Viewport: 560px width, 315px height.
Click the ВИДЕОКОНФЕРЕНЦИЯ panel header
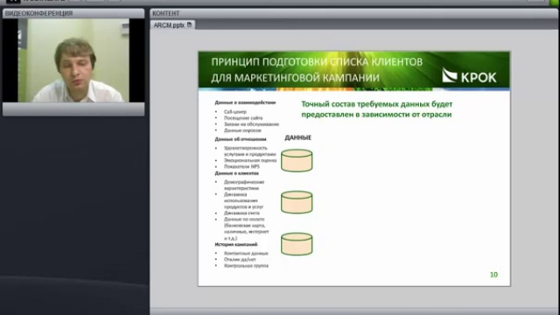coord(73,13)
